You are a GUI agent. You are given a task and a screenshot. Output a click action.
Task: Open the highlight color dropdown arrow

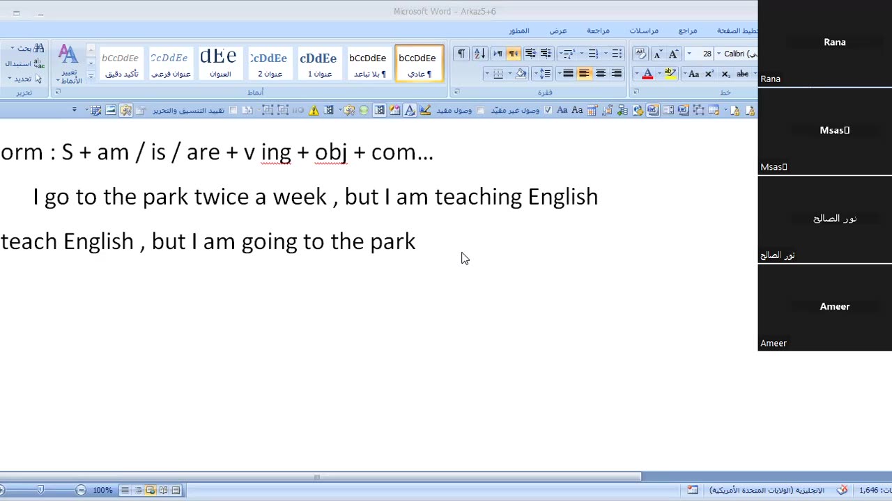click(659, 74)
